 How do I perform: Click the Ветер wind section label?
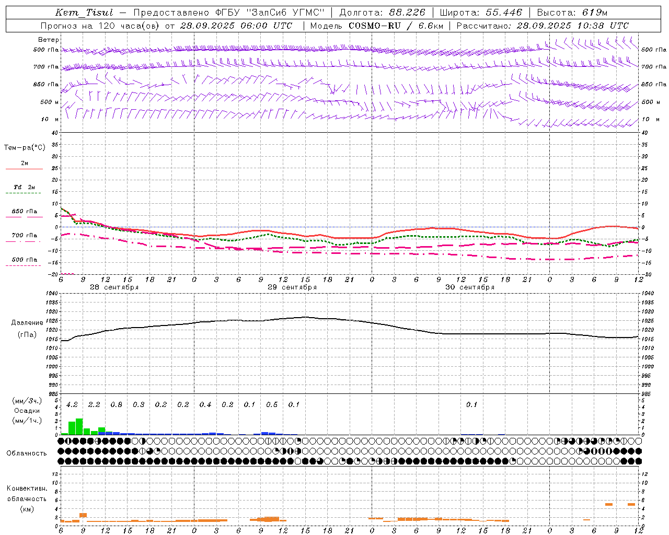[49, 40]
